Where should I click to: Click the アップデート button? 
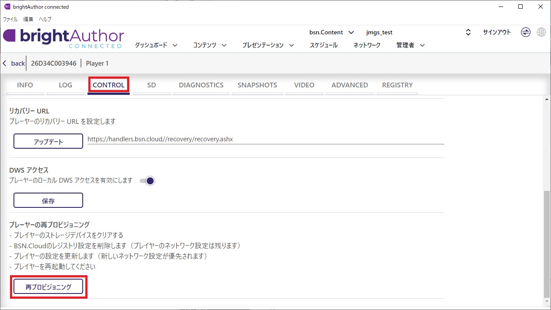click(48, 141)
